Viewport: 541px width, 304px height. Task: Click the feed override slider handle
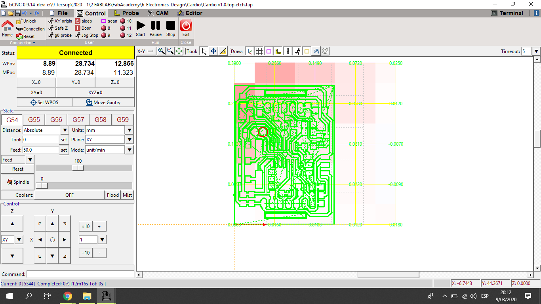tap(78, 168)
